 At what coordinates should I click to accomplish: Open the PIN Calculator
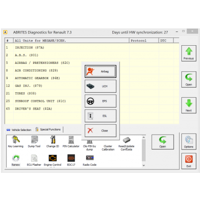pyautogui.click(x=71, y=141)
